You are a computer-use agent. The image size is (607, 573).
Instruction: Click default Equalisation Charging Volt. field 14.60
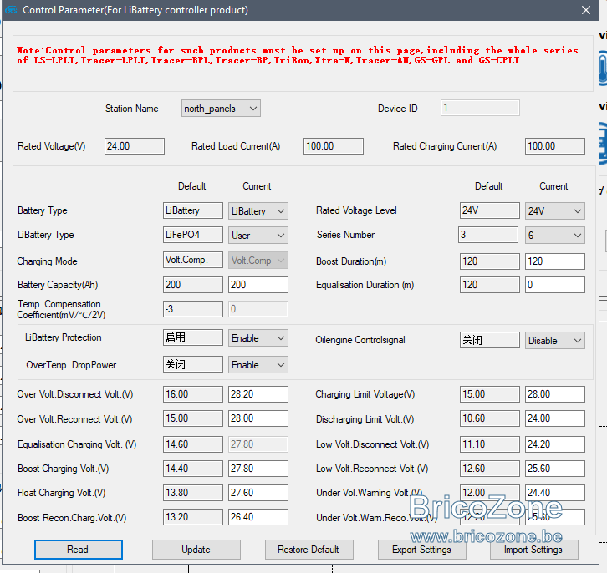[x=193, y=444]
